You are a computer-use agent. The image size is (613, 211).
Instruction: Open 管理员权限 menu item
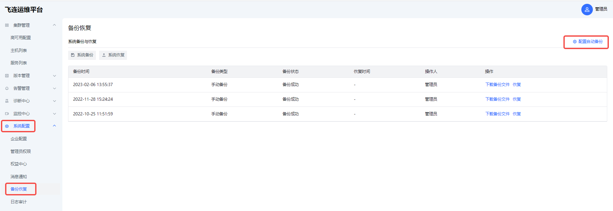tap(21, 151)
